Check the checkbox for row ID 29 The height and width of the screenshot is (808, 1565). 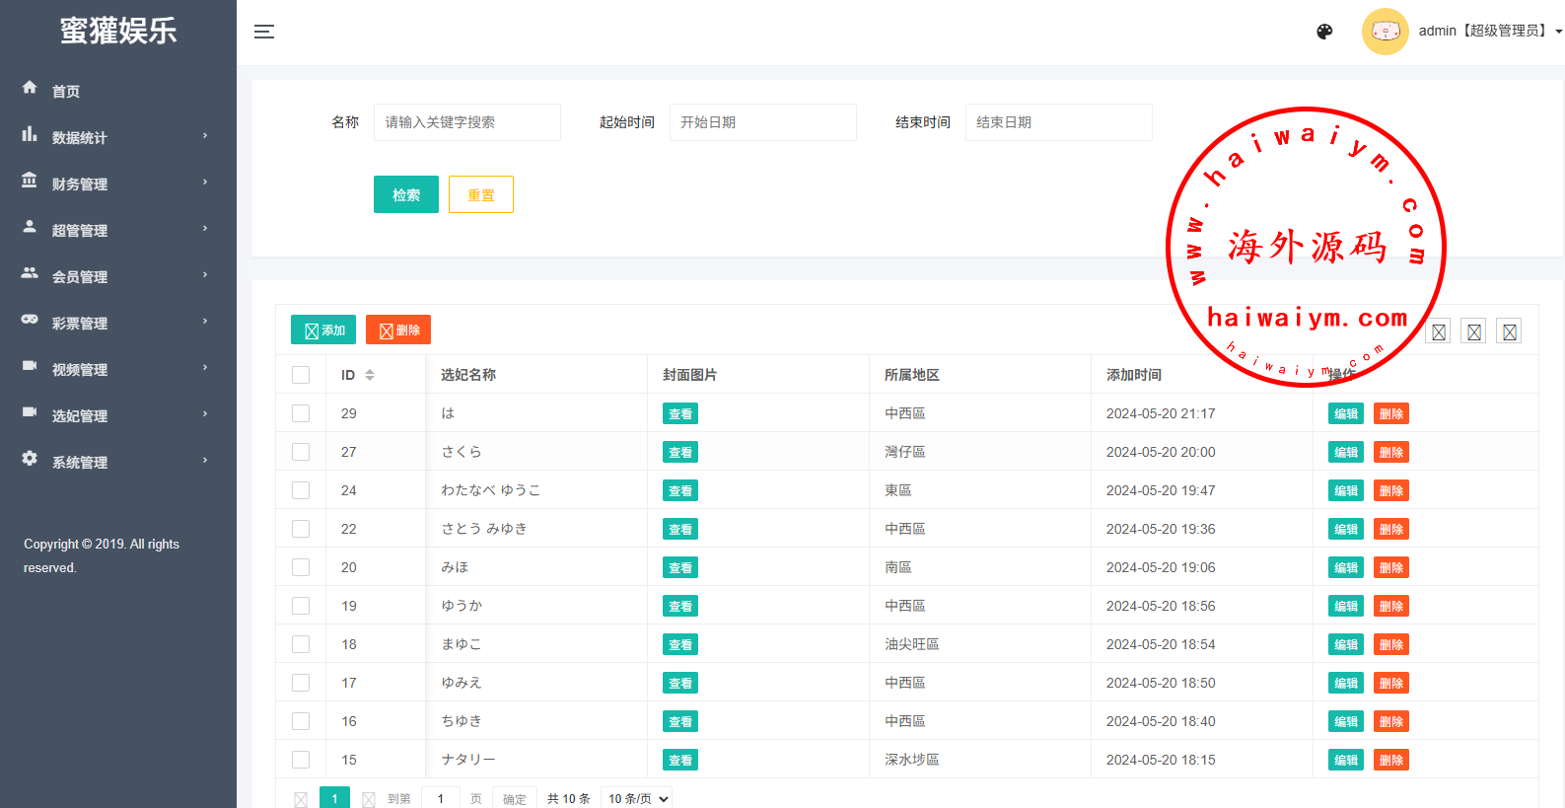coord(301,413)
